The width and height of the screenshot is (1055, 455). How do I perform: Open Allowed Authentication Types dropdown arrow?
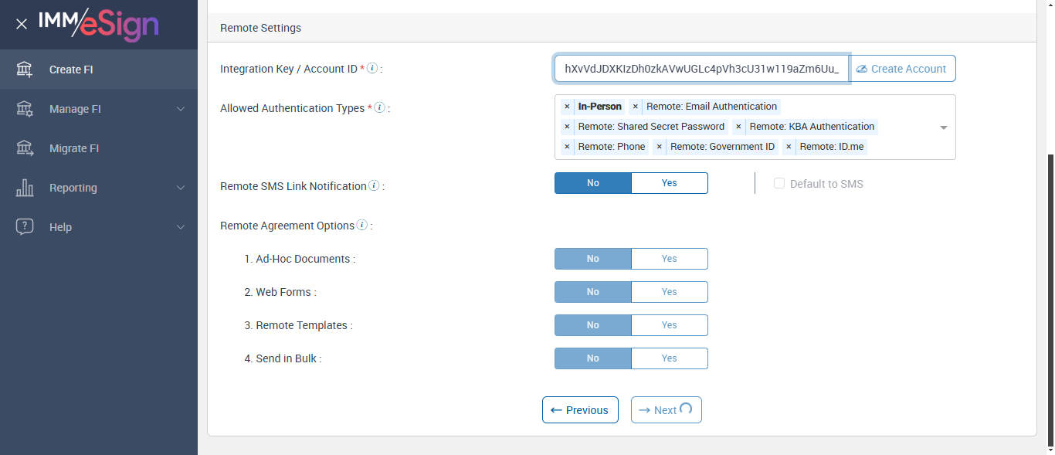[943, 127]
